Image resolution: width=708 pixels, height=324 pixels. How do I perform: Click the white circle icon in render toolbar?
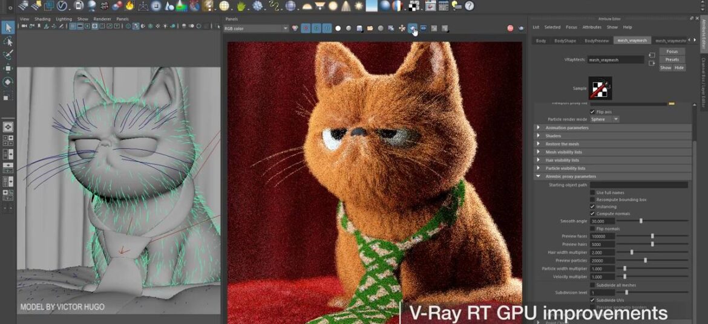point(338,28)
